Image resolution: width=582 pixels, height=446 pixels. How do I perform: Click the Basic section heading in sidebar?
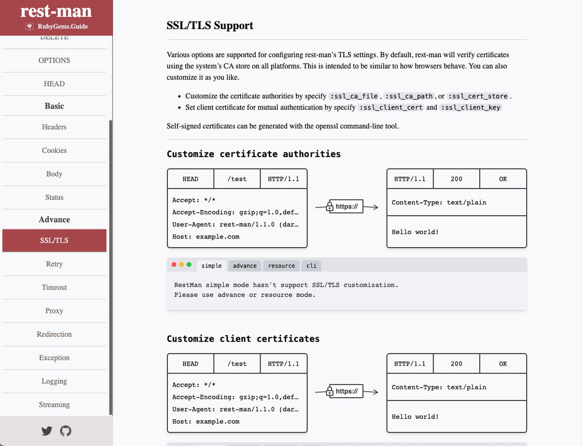coord(54,106)
